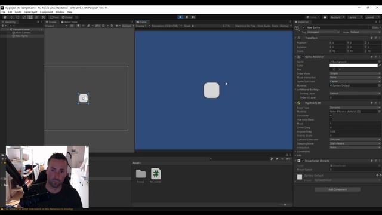The image size is (382, 215).
Task: Toggle Sprite Renderer enabled checkbox
Action: click(303, 57)
